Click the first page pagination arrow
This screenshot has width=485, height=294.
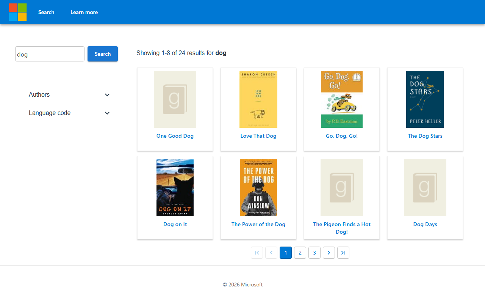point(257,253)
